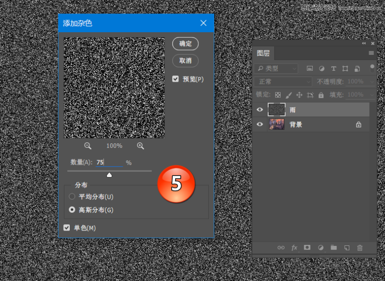The image size is (385, 281).
Task: Click the Create new layer icon
Action: click(x=347, y=248)
